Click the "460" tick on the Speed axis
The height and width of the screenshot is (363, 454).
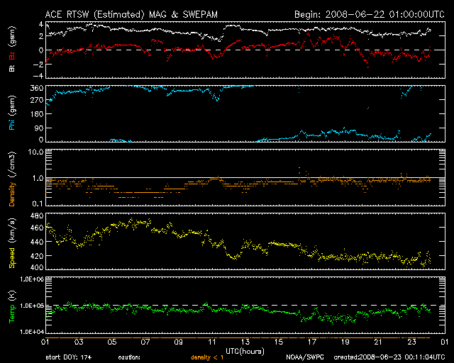(37, 228)
